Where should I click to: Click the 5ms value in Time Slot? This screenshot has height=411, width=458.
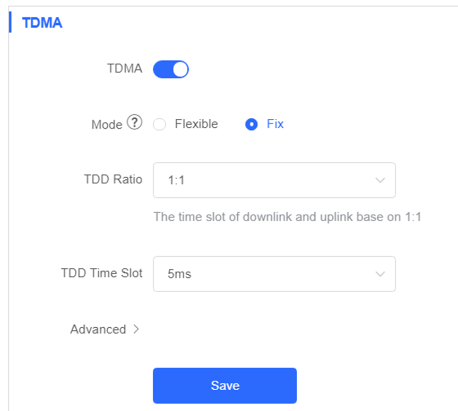tap(179, 274)
